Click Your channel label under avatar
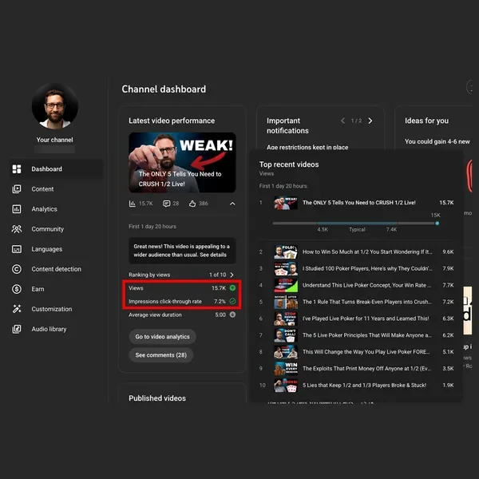Screen dimensions: 479x479 54,140
